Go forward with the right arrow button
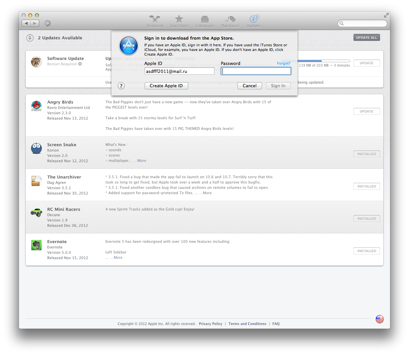This screenshot has width=409, height=355. (35, 23)
